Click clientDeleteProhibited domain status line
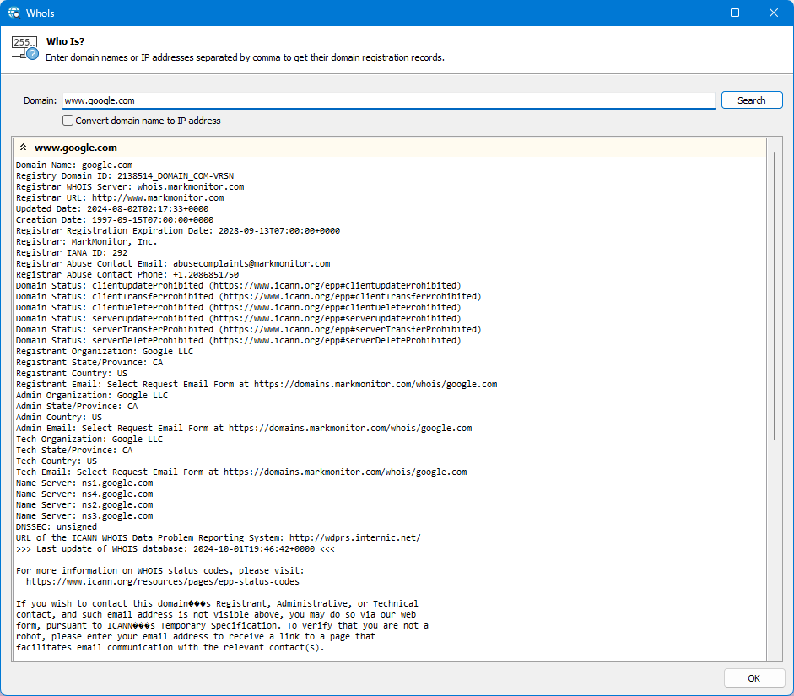794x696 pixels. (x=239, y=308)
